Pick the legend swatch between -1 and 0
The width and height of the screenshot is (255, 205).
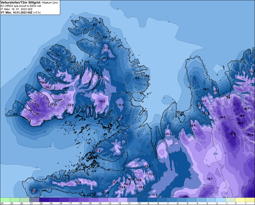pos(231,200)
